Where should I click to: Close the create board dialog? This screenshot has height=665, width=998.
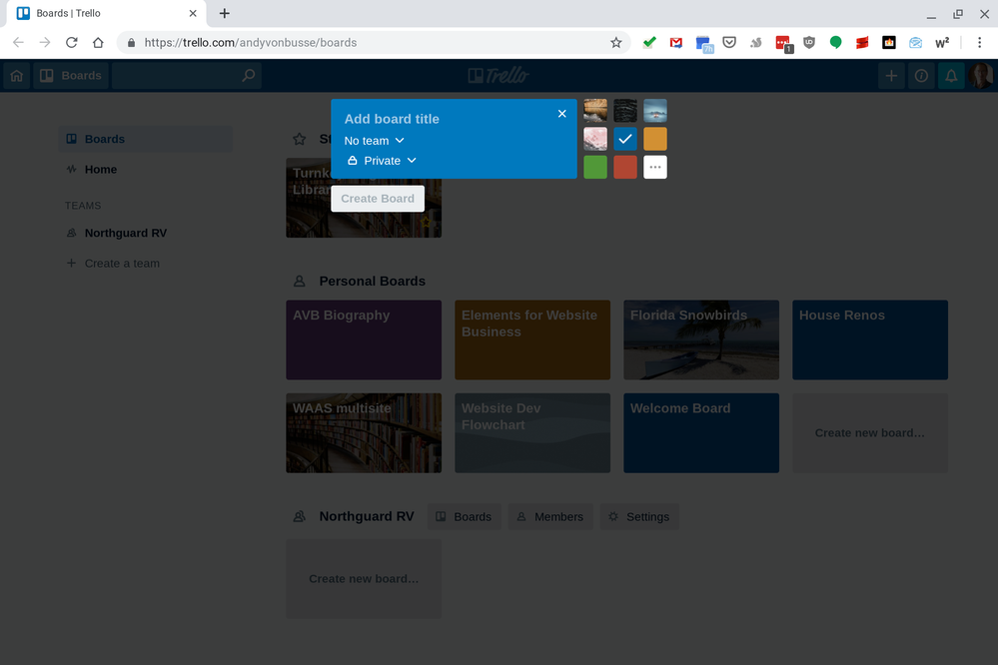click(562, 113)
